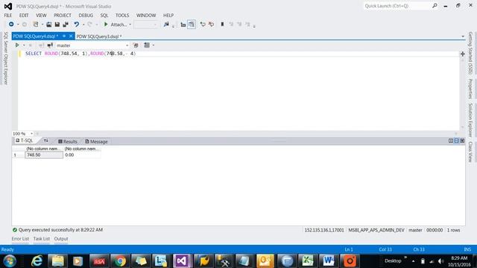Open the TOOLS menu
Viewport: 477px width, 268px height.
pos(122,15)
